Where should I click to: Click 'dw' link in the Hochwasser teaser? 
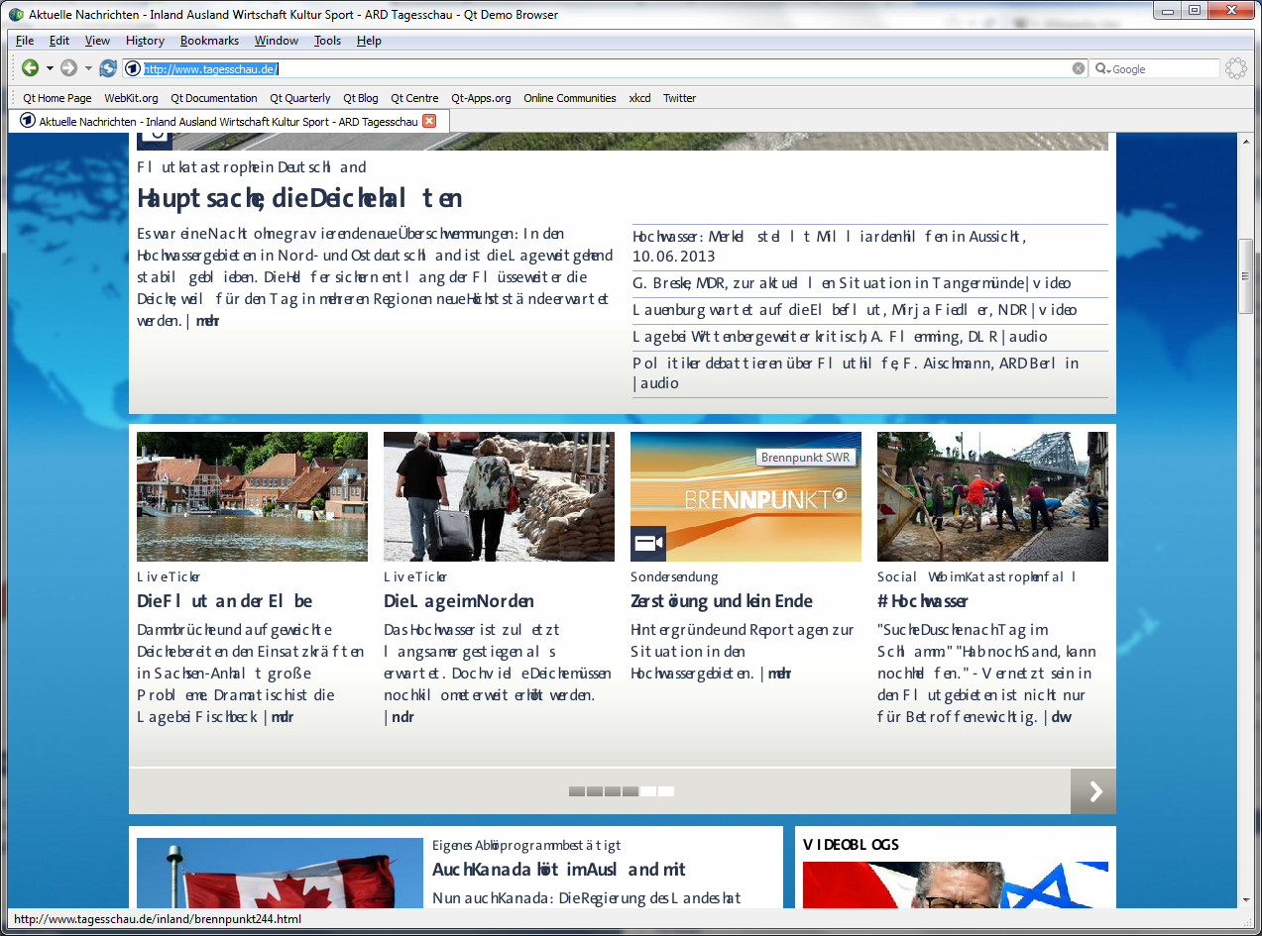[1061, 717]
